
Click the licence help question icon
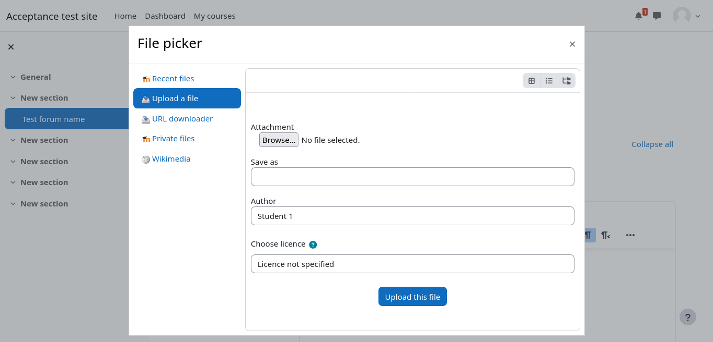313,245
